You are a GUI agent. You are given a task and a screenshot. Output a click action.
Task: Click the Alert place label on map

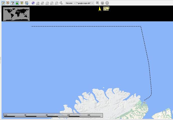pos(144,102)
